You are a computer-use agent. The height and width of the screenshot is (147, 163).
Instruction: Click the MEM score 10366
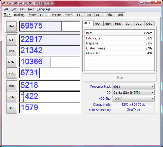pyautogui.click(x=32, y=62)
